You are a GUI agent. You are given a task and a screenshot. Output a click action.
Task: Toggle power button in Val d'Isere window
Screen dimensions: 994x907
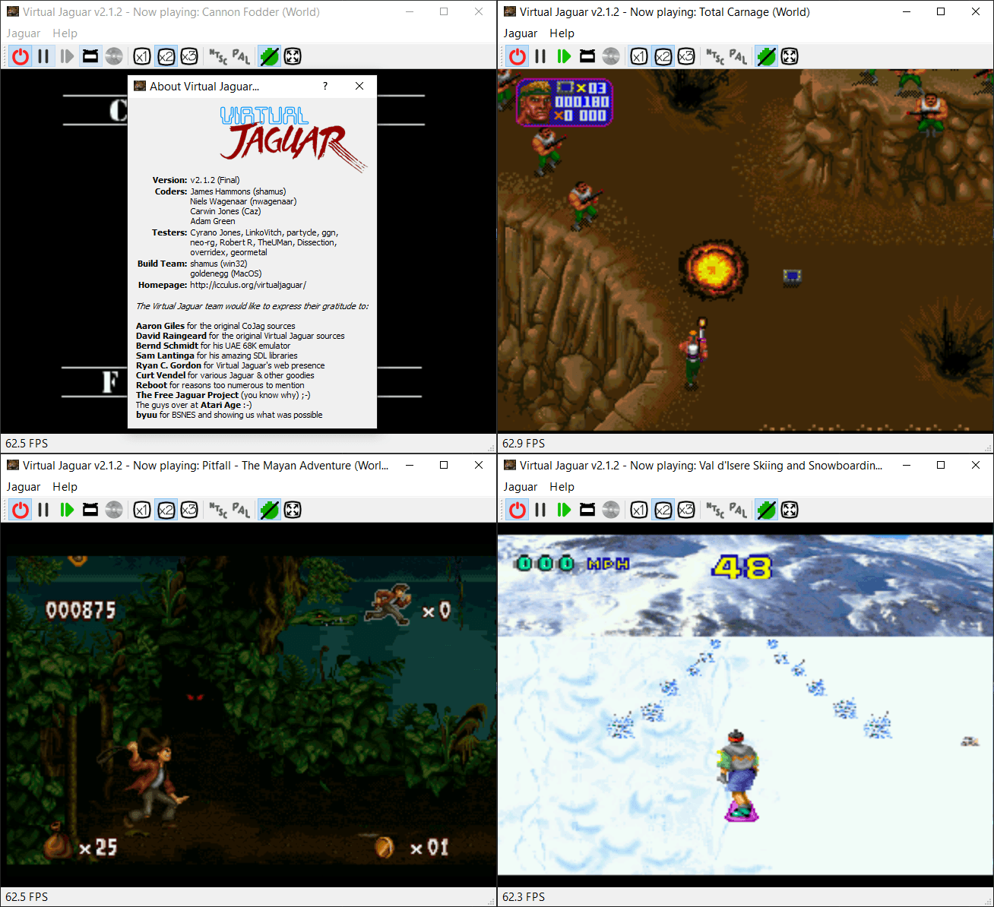tap(518, 510)
